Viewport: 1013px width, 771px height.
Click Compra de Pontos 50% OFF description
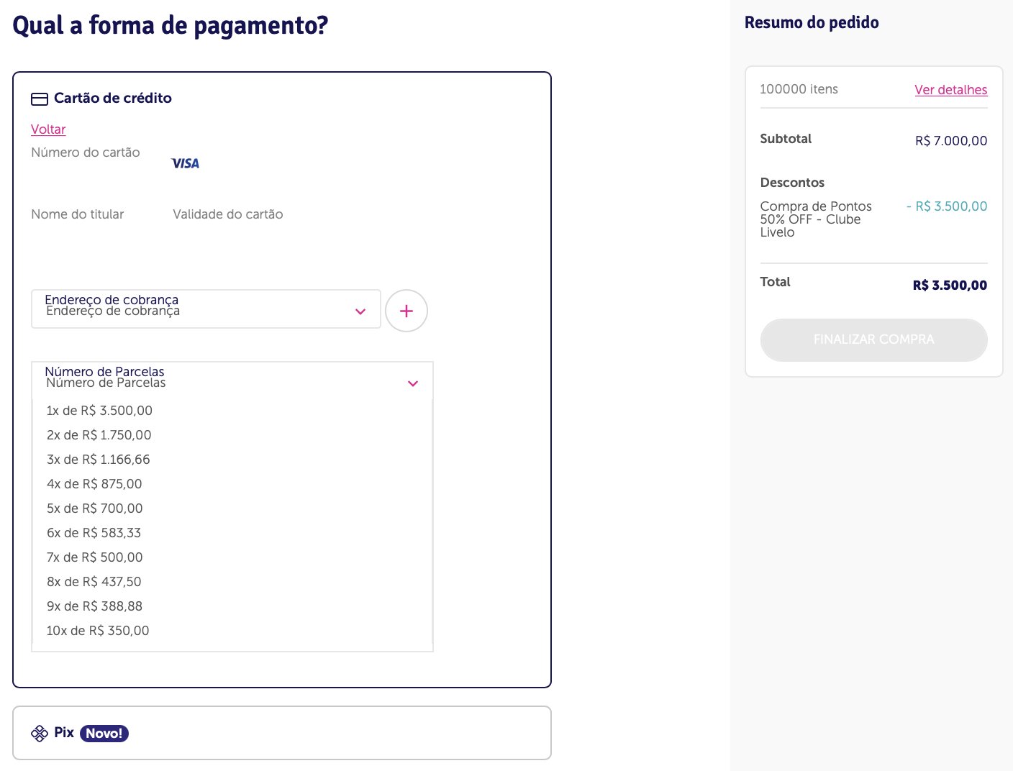point(816,219)
